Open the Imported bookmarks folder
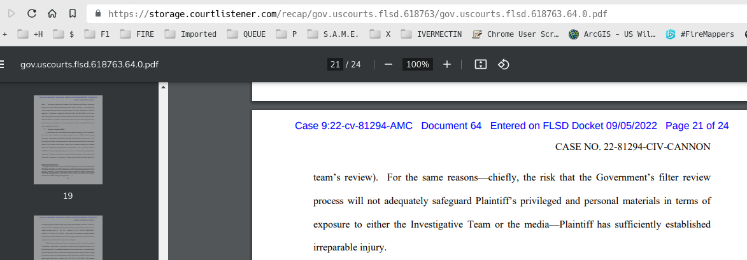This screenshot has height=260, width=747. [x=190, y=34]
